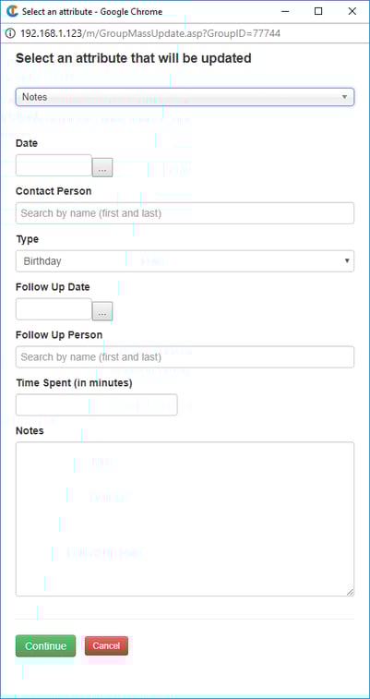This screenshot has width=370, height=699.
Task: Click into the Date text field
Action: pyautogui.click(x=54, y=165)
